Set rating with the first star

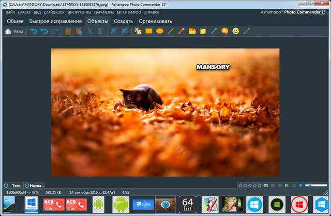coord(240,185)
